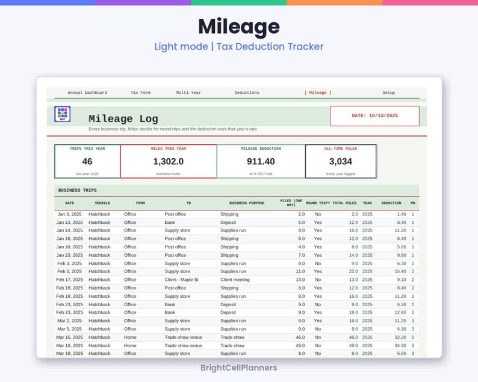This screenshot has width=478, height=382.
Task: Click the ROUND TRIP? column header
Action: click(318, 203)
